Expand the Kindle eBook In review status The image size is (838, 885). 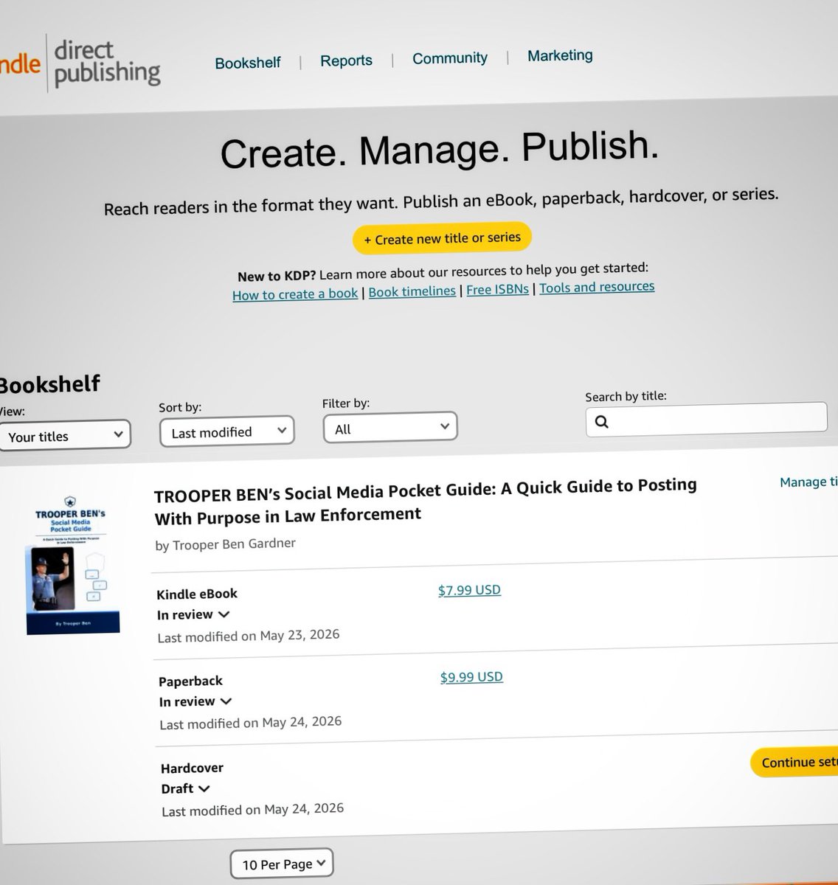click(x=193, y=614)
